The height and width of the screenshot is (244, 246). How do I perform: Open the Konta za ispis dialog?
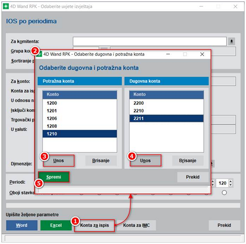pyautogui.click(x=94, y=225)
